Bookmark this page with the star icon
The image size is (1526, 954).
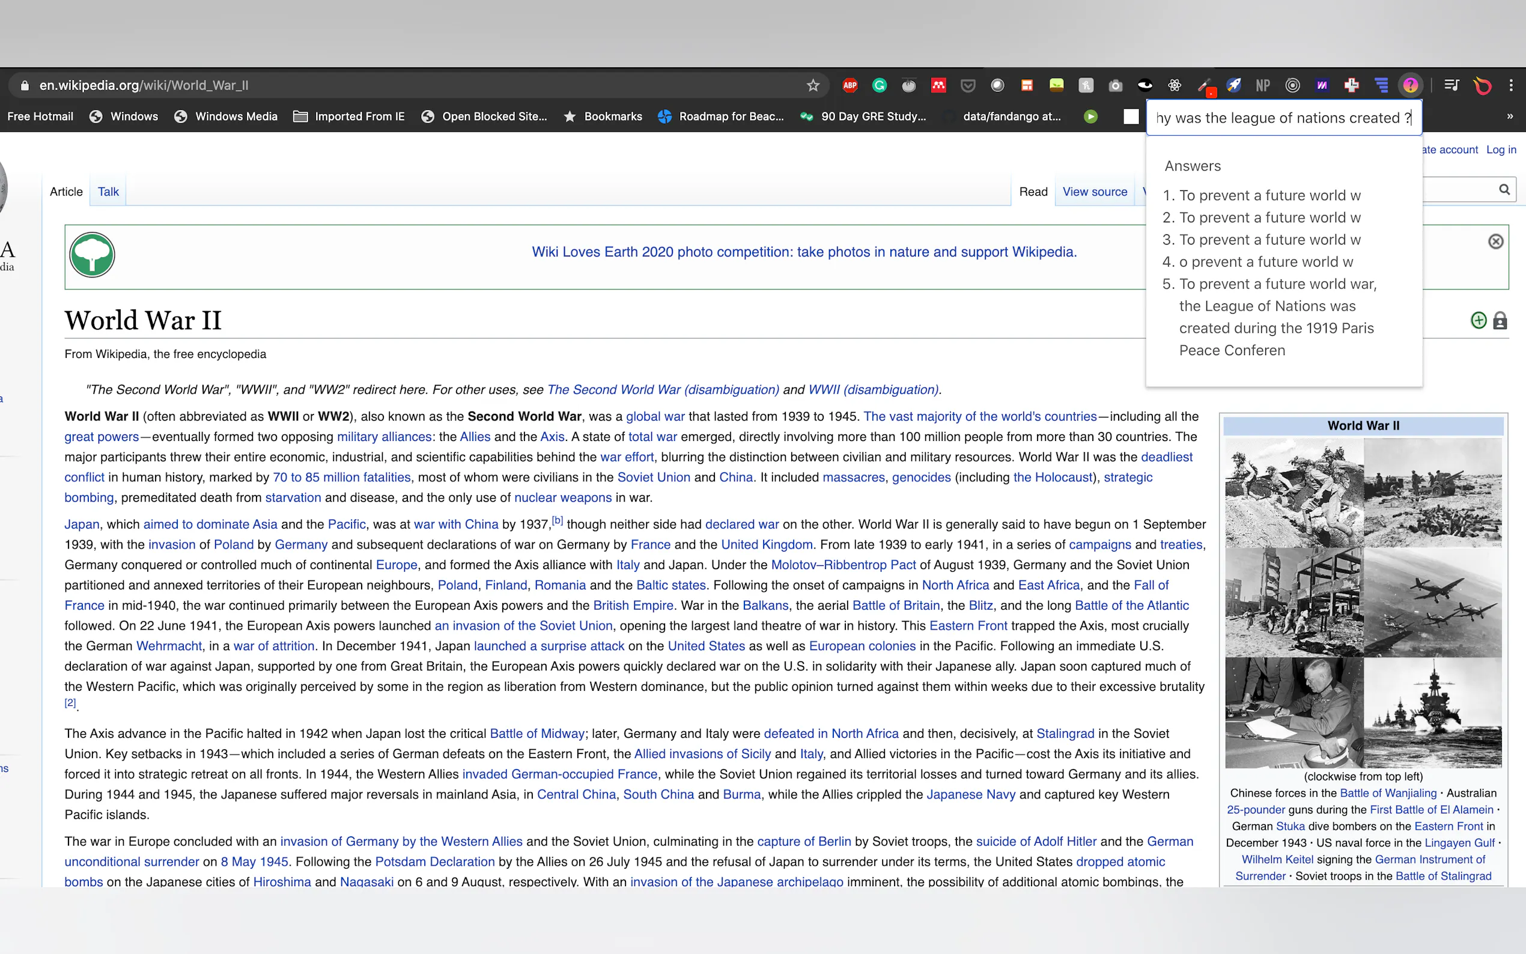click(x=812, y=85)
